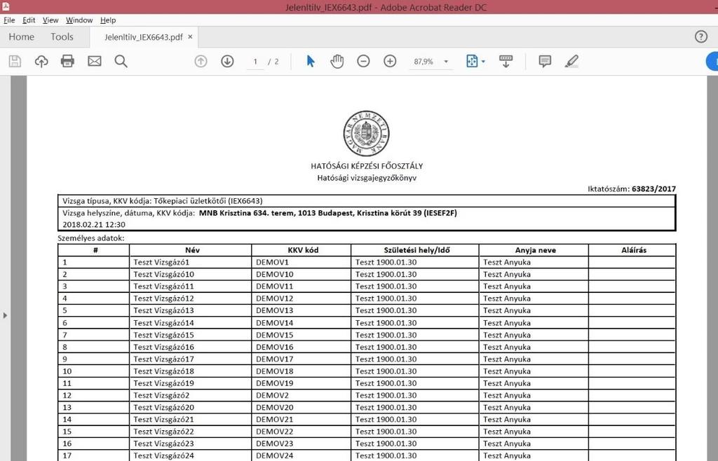Image resolution: width=718 pixels, height=461 pixels.
Task: Open the Help menu
Action: tap(108, 20)
